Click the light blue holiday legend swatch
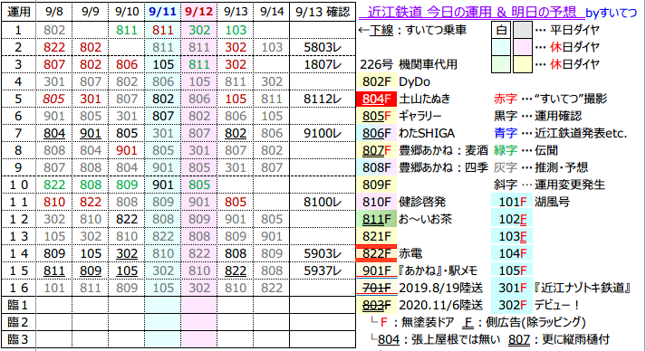Screen dimensions: 646x351 pos(501,47)
